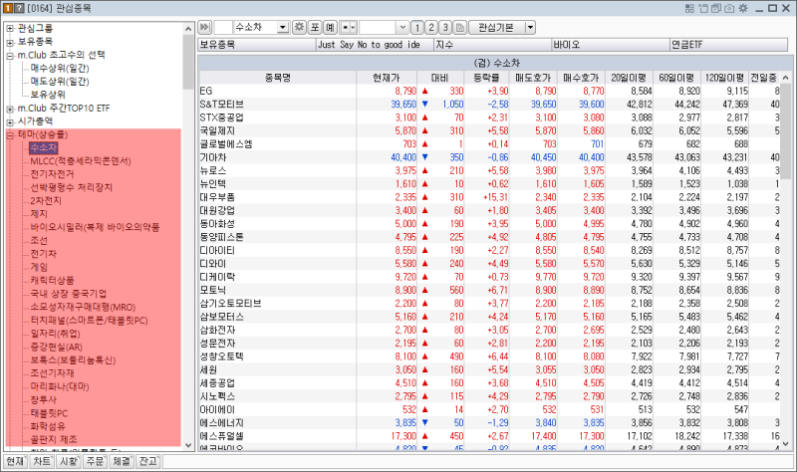The image size is (797, 472).
Task: Click the 체결 bottom button
Action: (122, 461)
